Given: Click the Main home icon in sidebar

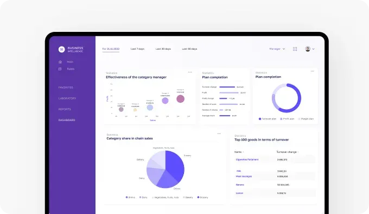Looking at the screenshot, I should point(60,62).
